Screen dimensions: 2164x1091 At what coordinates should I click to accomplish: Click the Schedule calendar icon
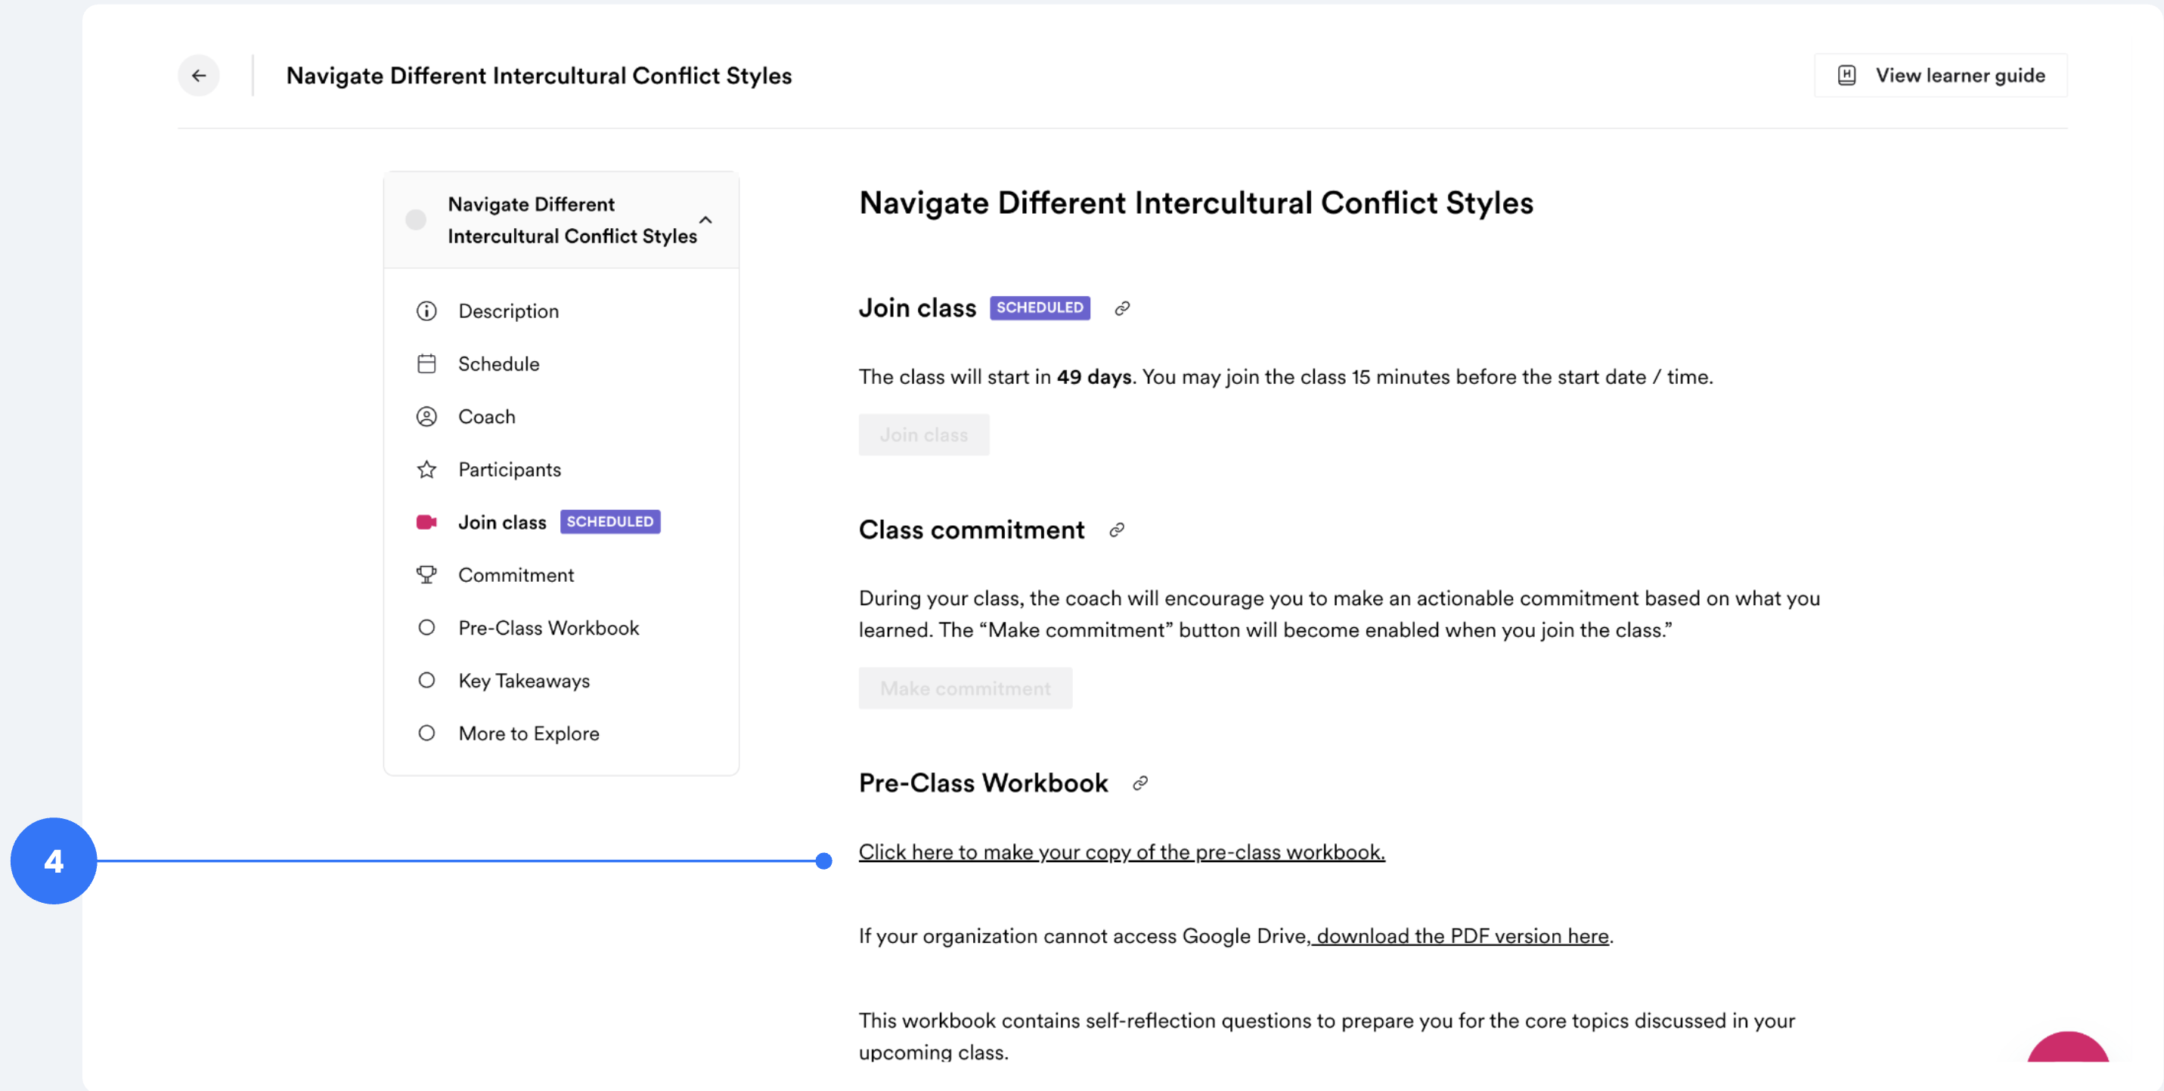(426, 364)
